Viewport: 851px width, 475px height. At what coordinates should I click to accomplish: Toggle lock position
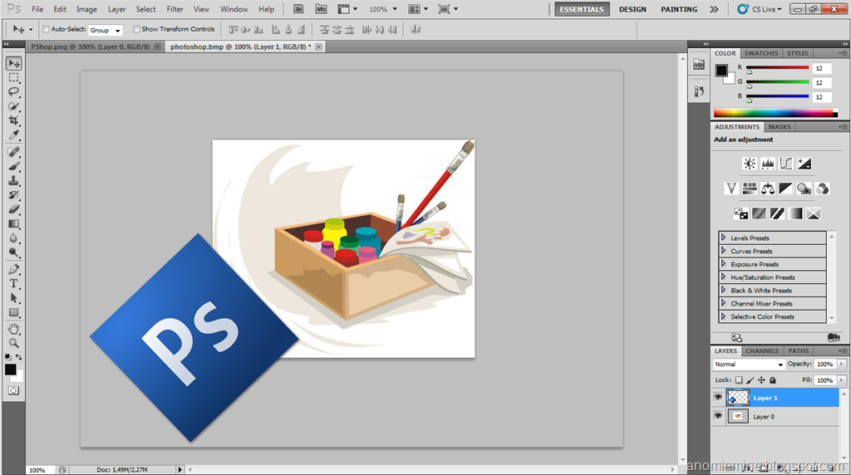(761, 380)
